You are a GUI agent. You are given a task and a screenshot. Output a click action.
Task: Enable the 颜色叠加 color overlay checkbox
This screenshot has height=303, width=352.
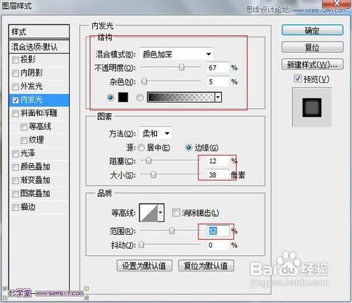pyautogui.click(x=15, y=167)
